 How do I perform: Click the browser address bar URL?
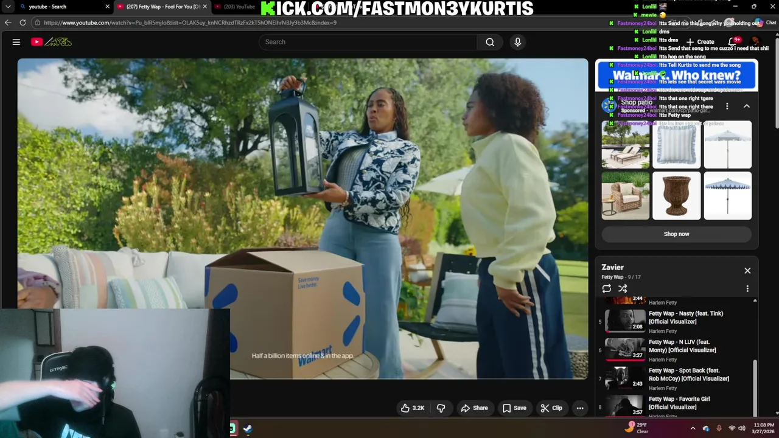(x=190, y=23)
